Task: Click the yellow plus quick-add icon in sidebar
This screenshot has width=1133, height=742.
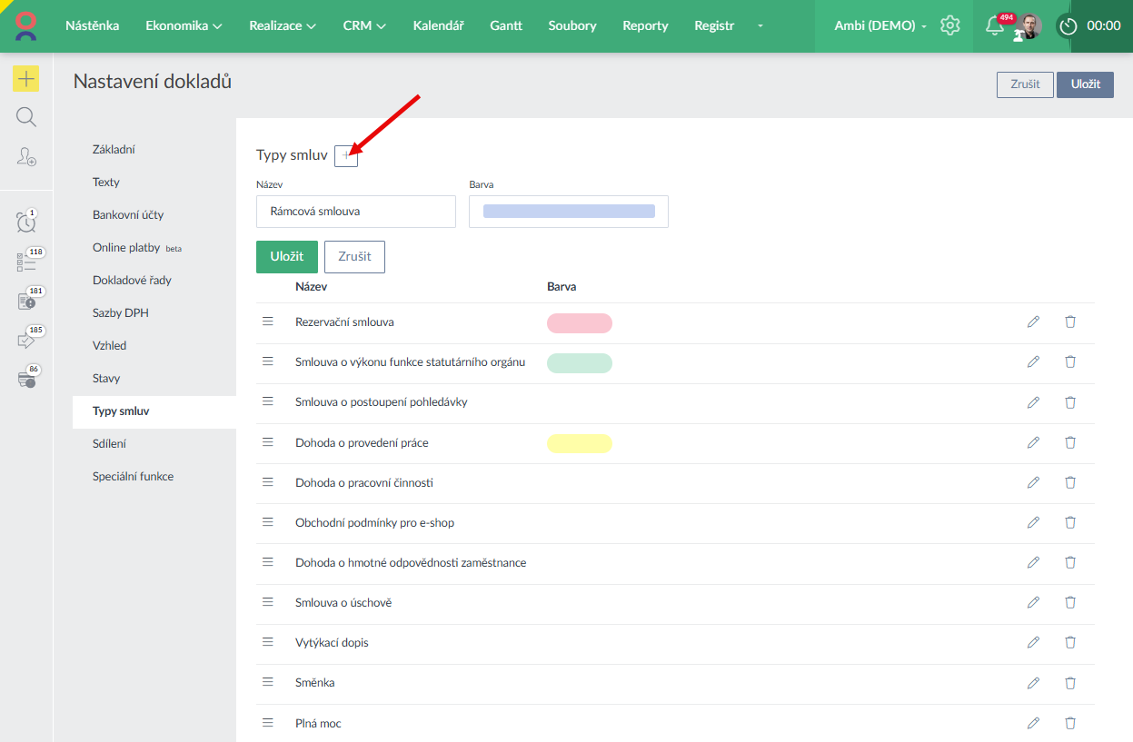Action: click(26, 79)
